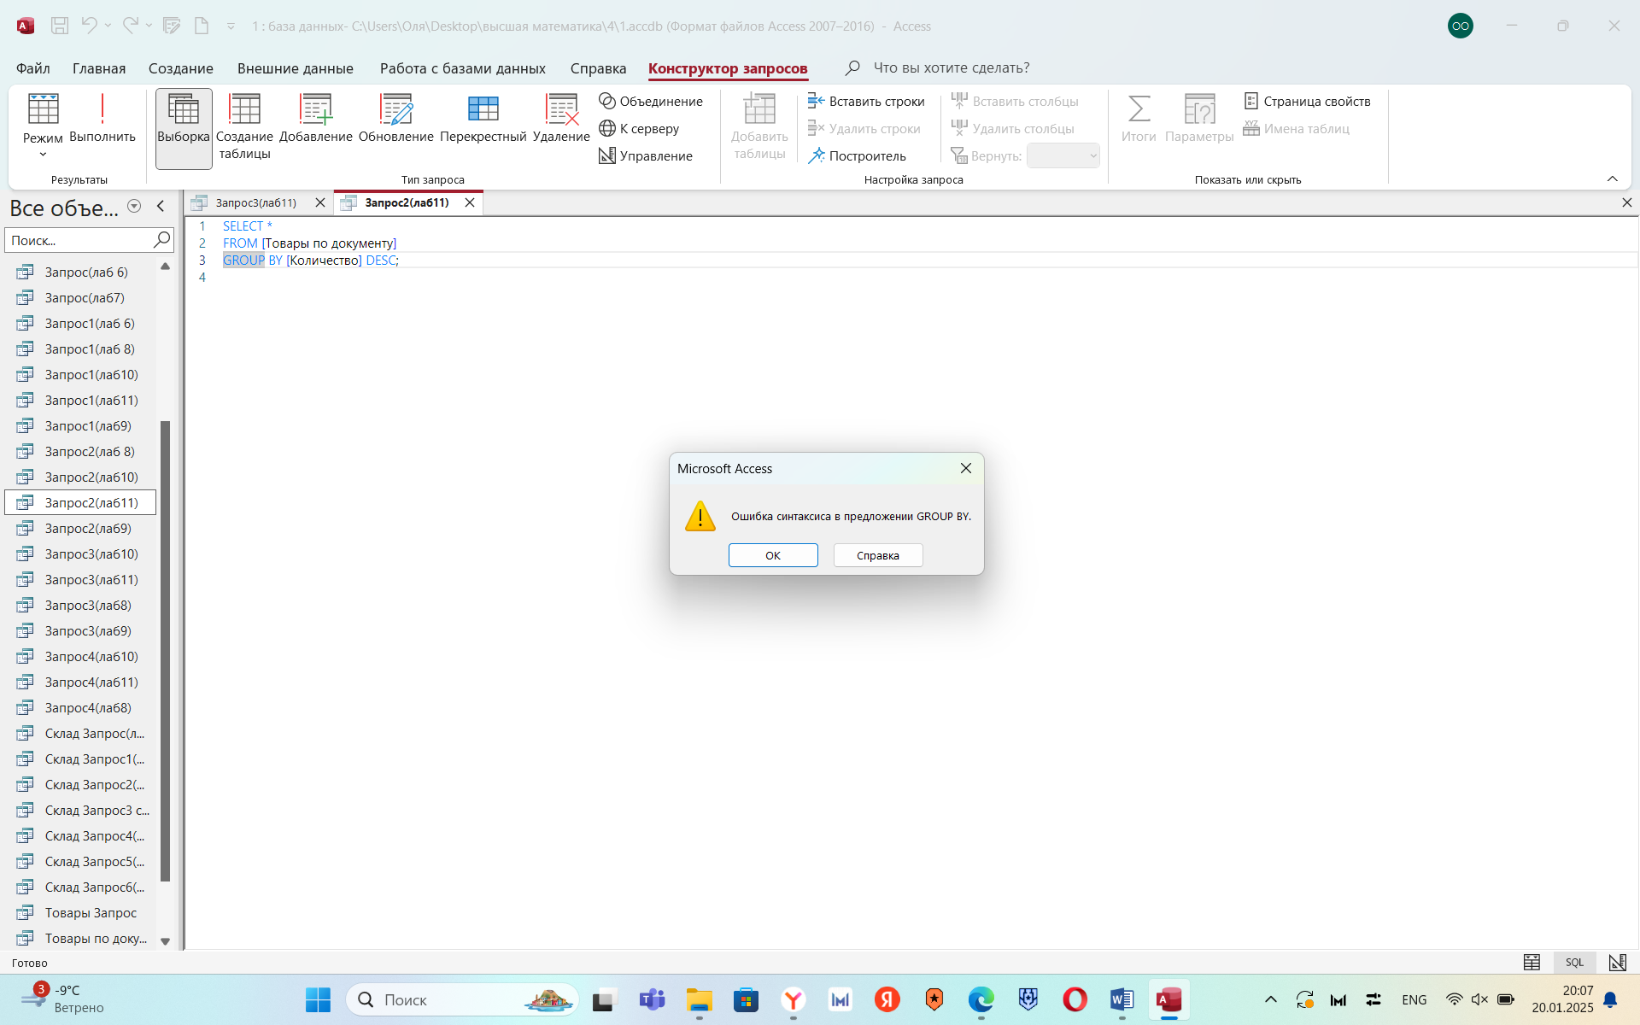Open Microsoft Edge from the taskbar
Viewport: 1640px width, 1025px height.
click(x=981, y=999)
